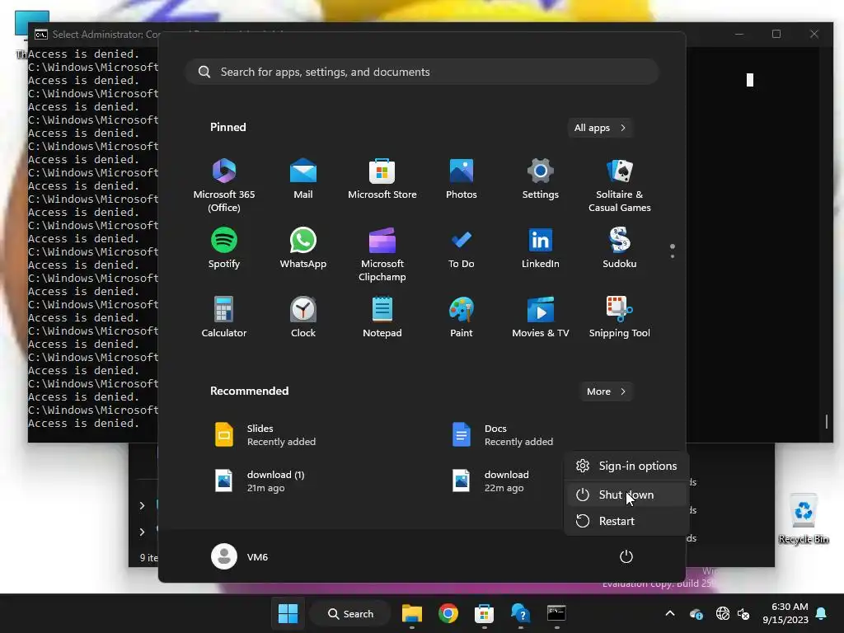Show hidden system tray icons
The image size is (844, 633).
click(670, 613)
